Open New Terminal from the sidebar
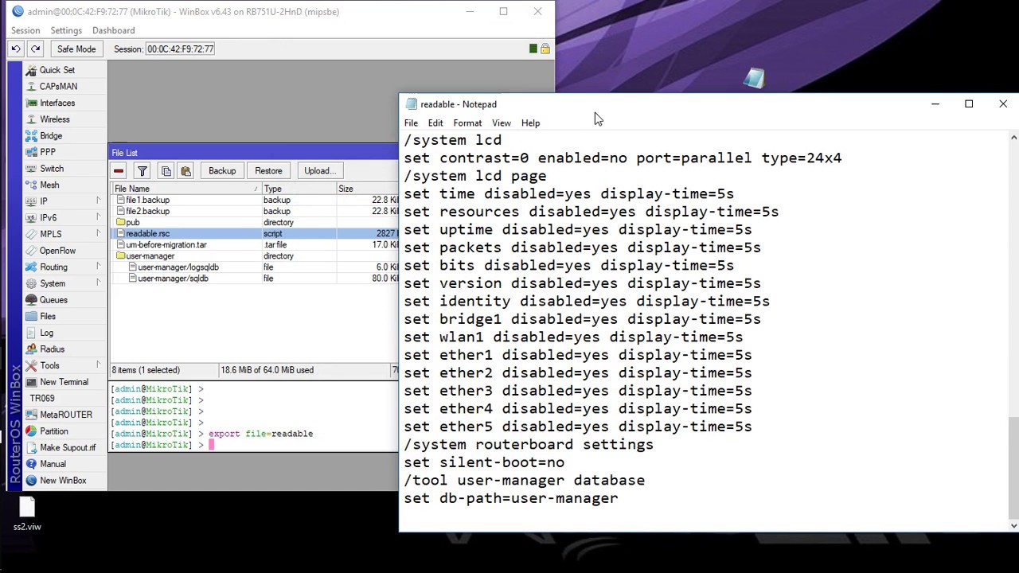This screenshot has height=573, width=1019. (64, 382)
